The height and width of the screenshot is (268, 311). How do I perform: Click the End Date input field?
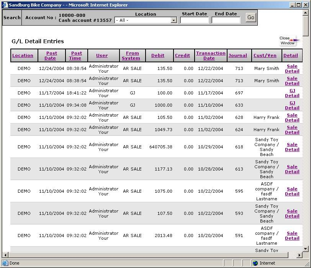tap(226, 20)
